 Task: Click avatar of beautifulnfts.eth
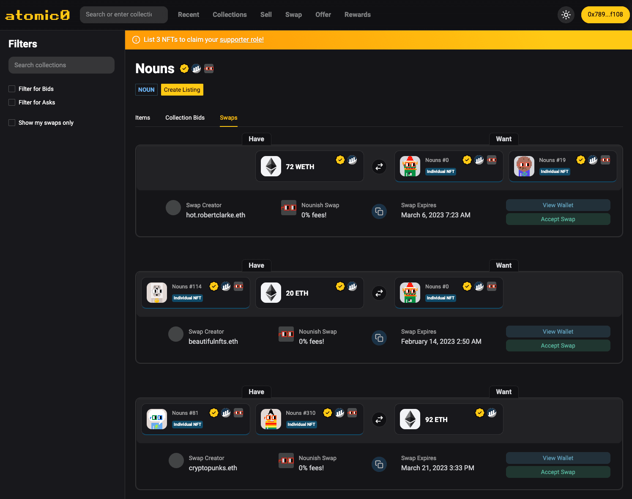[x=176, y=334]
